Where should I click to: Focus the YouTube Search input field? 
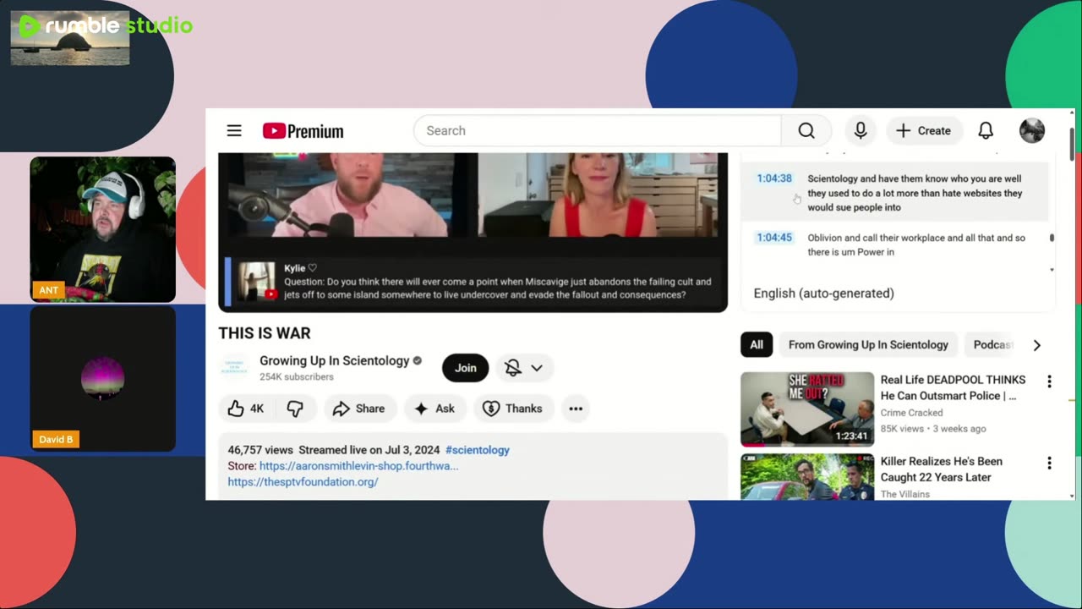pyautogui.click(x=598, y=130)
